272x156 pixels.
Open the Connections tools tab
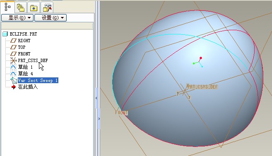tap(47, 7)
